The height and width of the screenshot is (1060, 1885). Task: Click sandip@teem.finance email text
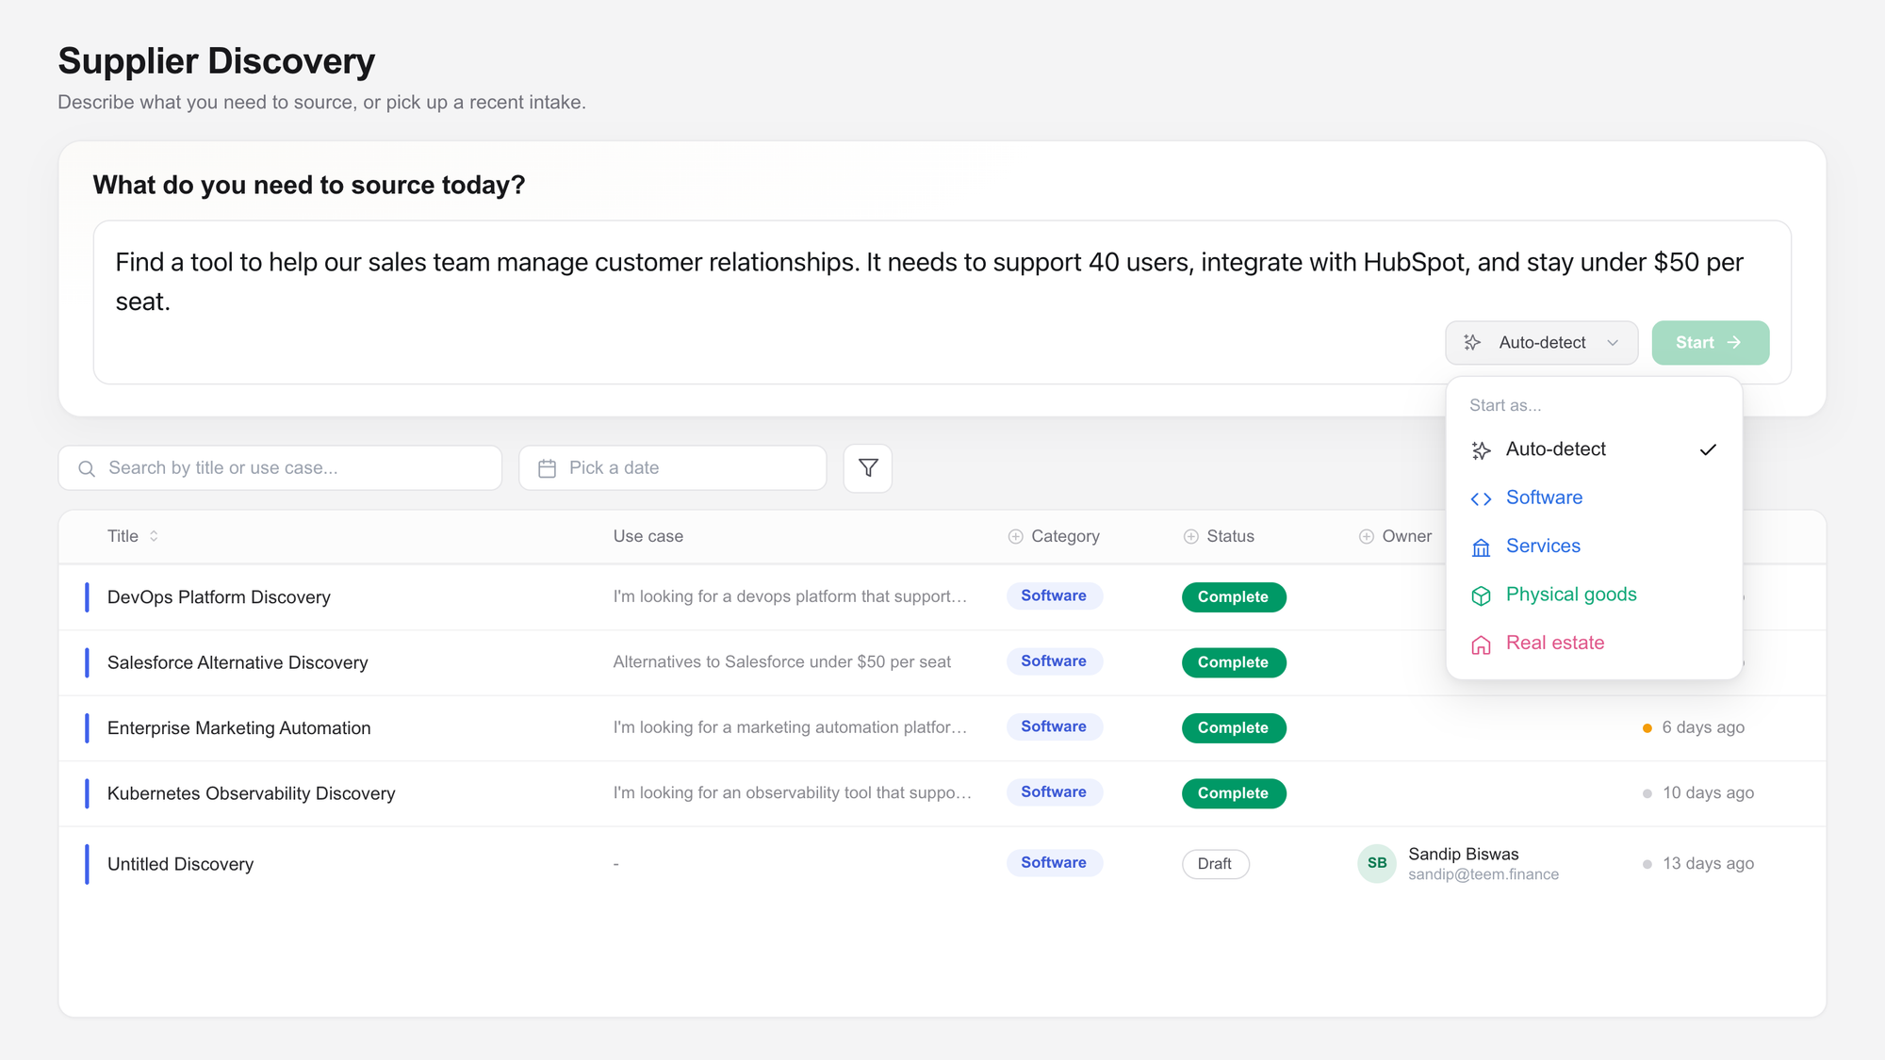pos(1483,874)
